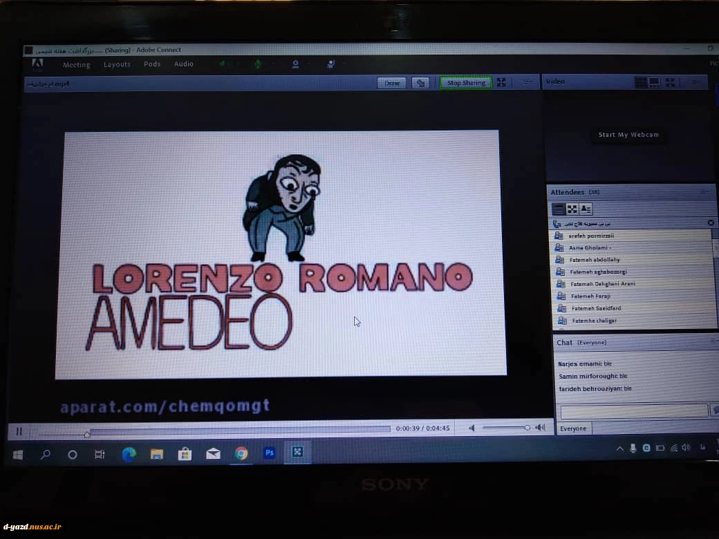Screen dimensions: 719x539
Task: Select attendee Fatemeh Dehghani Arani
Action: click(x=633, y=284)
